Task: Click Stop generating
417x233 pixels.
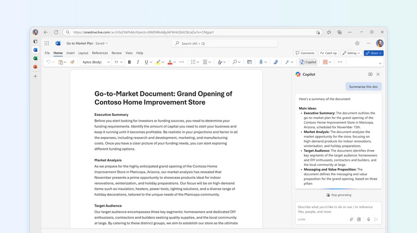Action: pos(339,195)
